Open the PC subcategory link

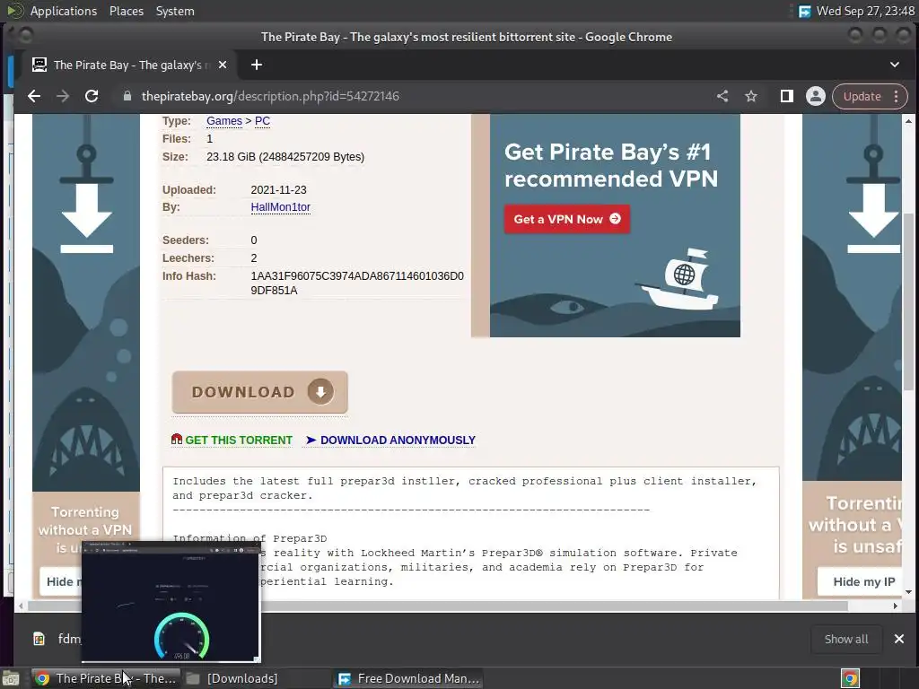click(x=262, y=121)
